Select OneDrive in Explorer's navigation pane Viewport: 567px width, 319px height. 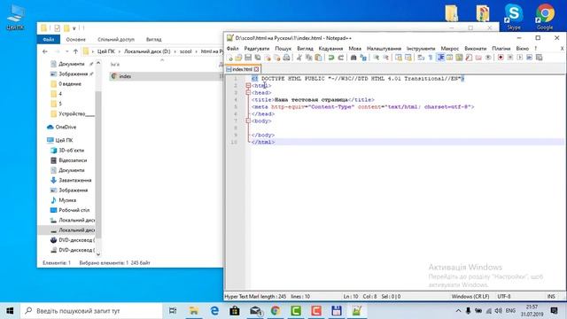pyautogui.click(x=66, y=127)
